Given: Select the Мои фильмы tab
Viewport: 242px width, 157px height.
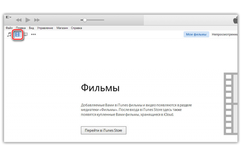Looking at the screenshot, I should (x=196, y=34).
